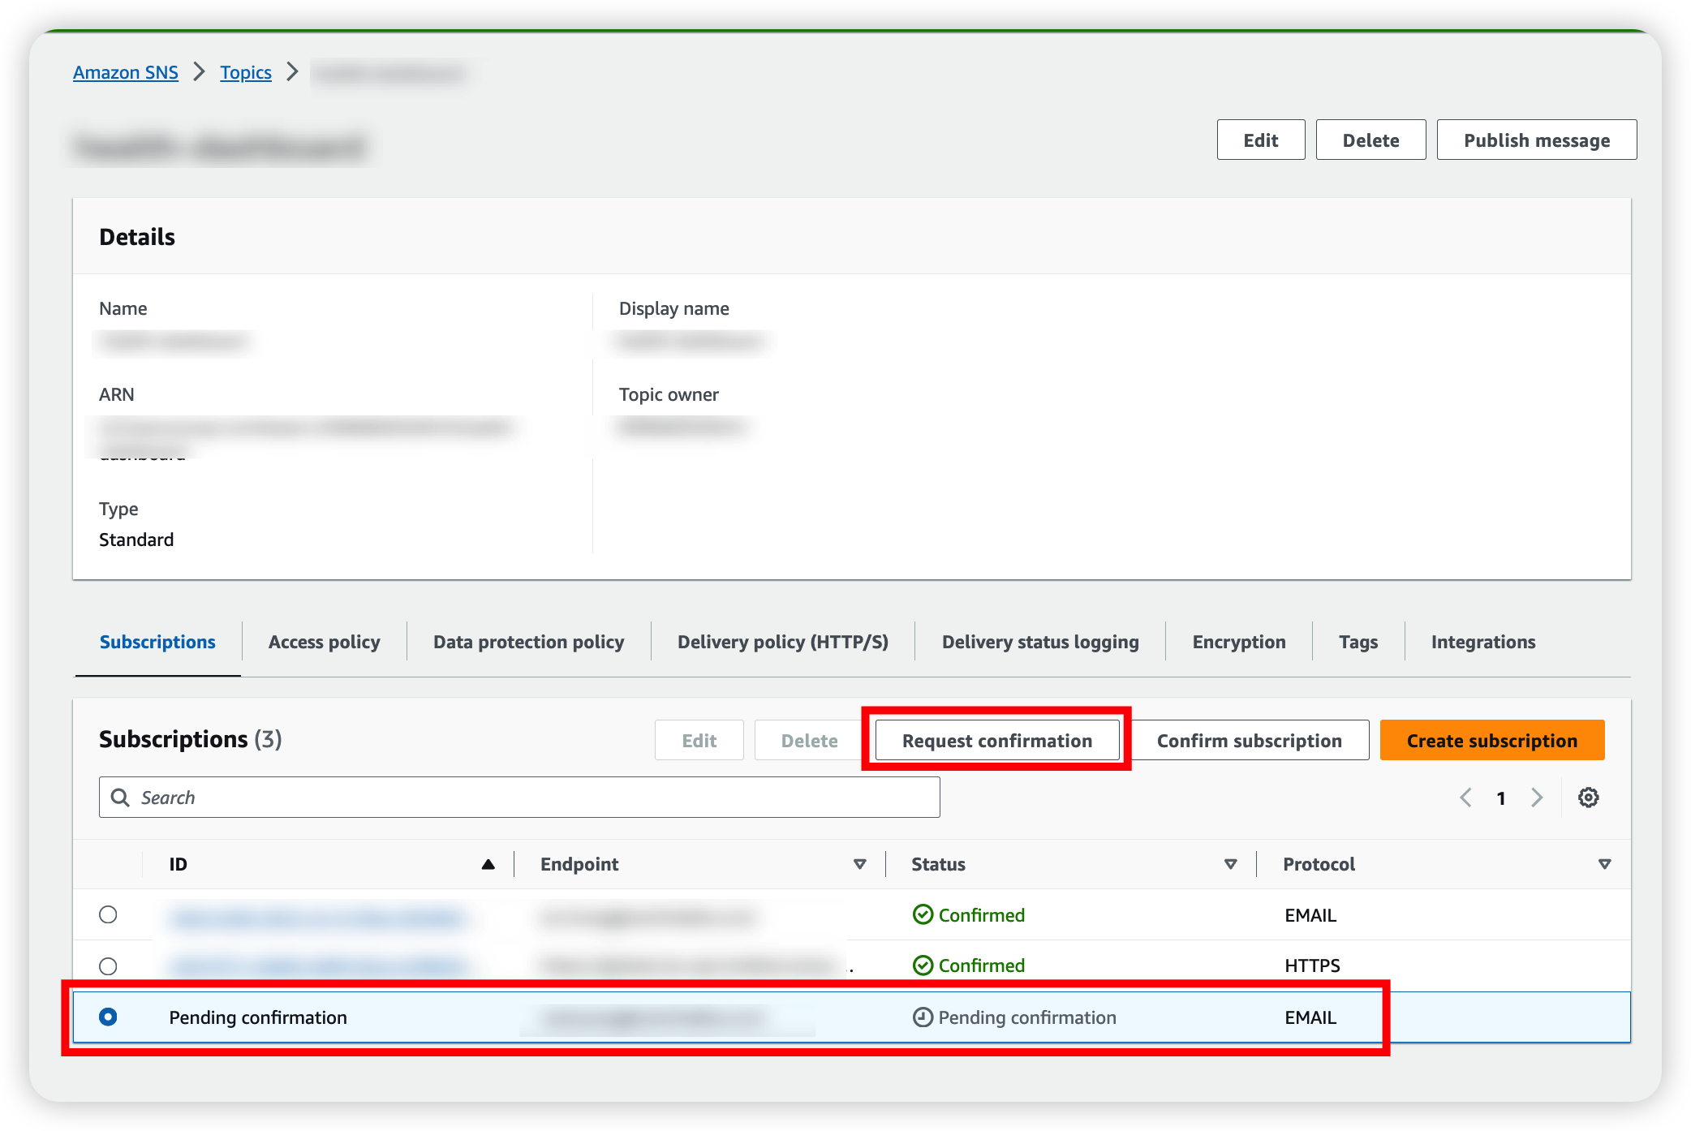This screenshot has height=1131, width=1691.
Task: Click the Amazon SNS breadcrumb link
Action: point(126,72)
